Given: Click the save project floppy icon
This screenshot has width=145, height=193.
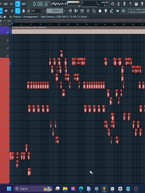Looking at the screenshot, I should (136, 4).
